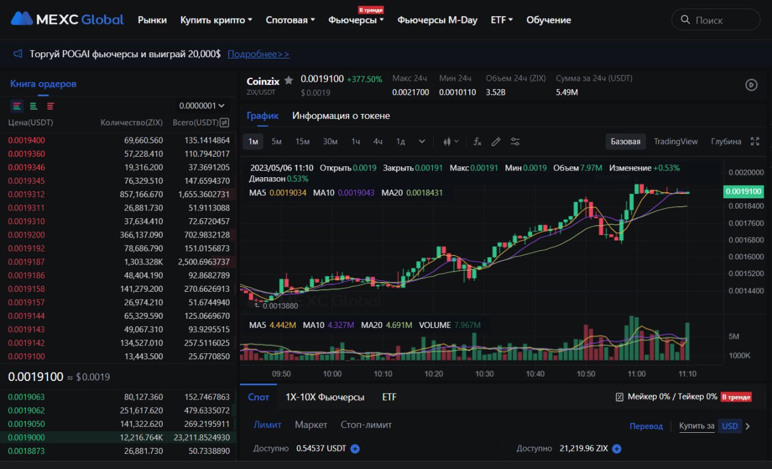Switch total column currency with swap icon
The height and width of the screenshot is (469, 772).
pyautogui.click(x=224, y=122)
